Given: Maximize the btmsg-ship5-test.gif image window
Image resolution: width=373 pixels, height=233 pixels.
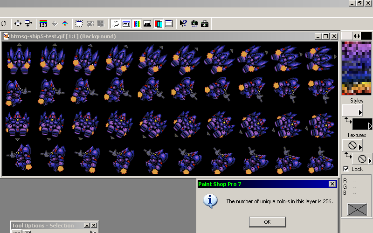Looking at the screenshot, I should click(x=325, y=36).
